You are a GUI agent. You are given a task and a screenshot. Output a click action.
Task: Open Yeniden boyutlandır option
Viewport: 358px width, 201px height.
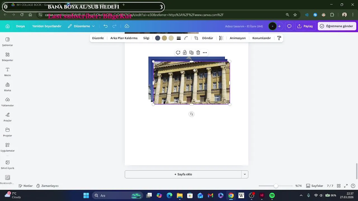47,26
